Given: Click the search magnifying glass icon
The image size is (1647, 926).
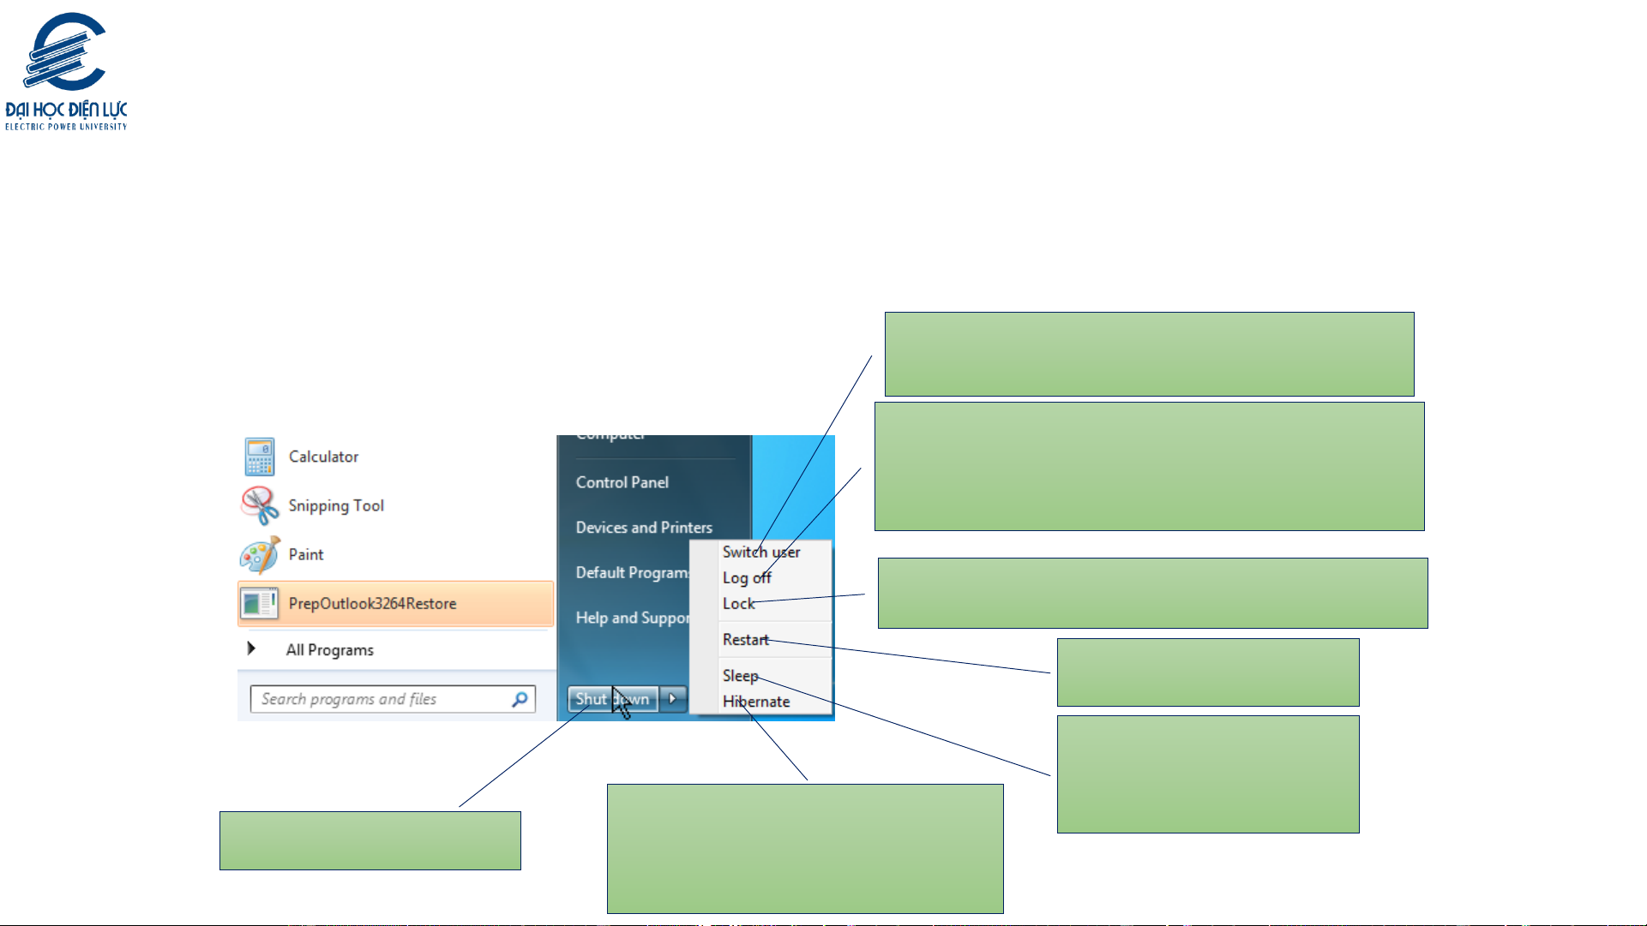Looking at the screenshot, I should coord(520,699).
